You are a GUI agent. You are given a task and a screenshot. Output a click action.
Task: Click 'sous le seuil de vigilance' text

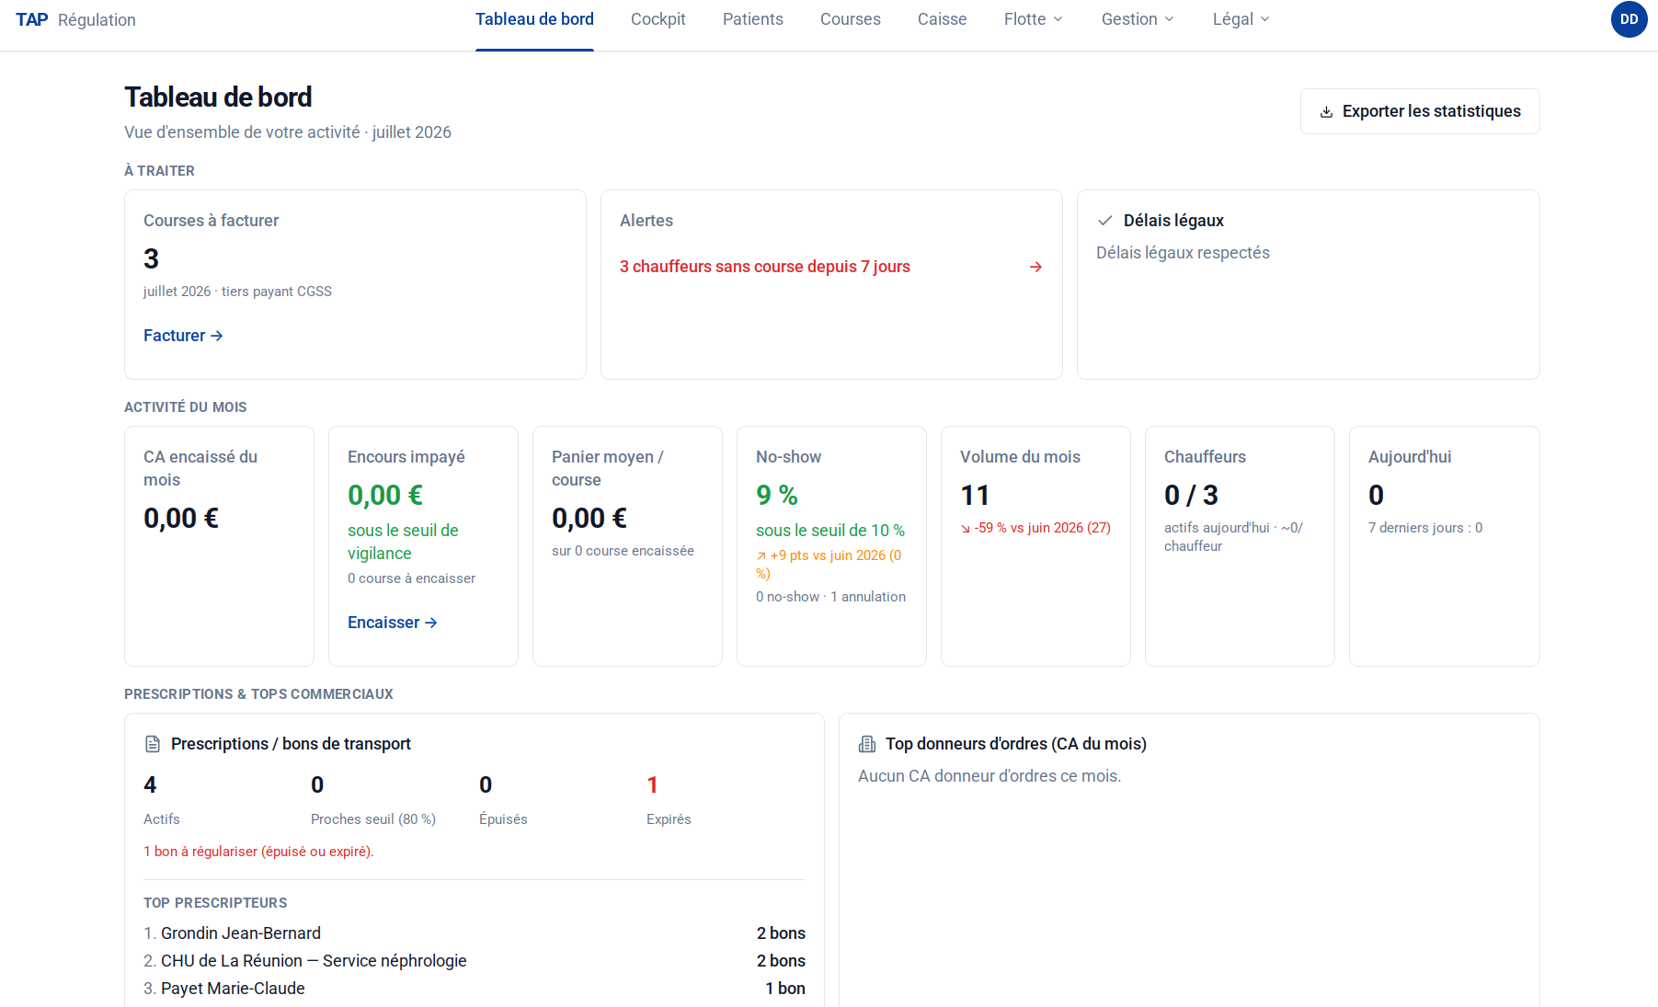pos(403,542)
